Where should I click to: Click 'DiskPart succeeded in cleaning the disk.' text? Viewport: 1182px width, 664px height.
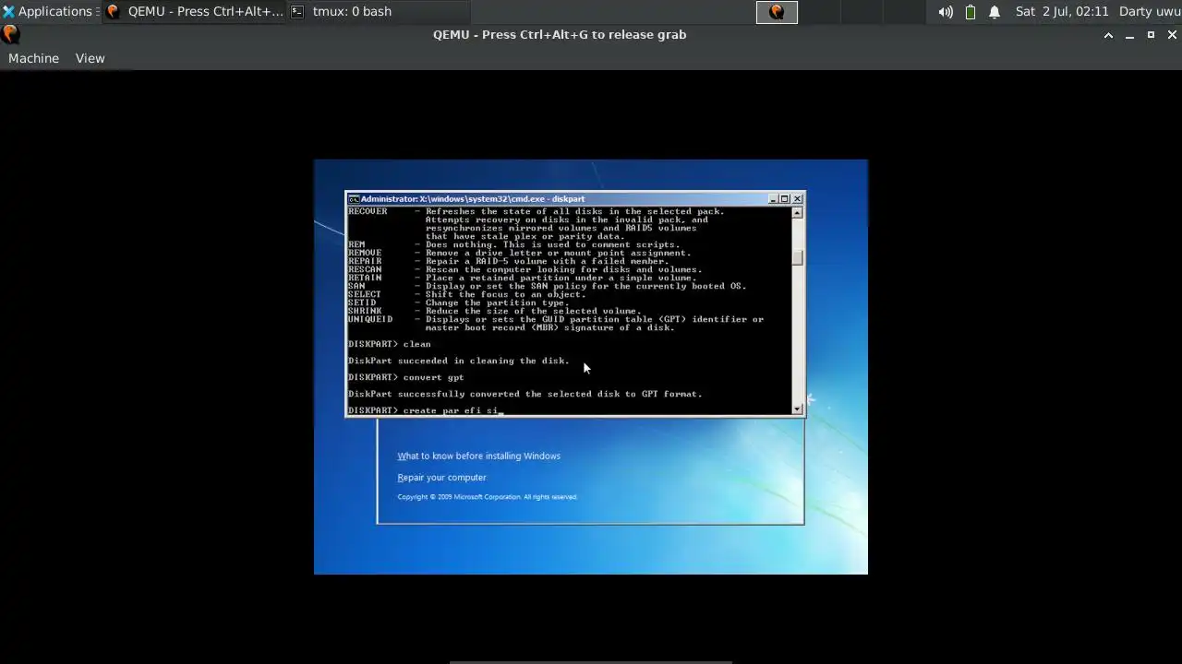click(458, 361)
